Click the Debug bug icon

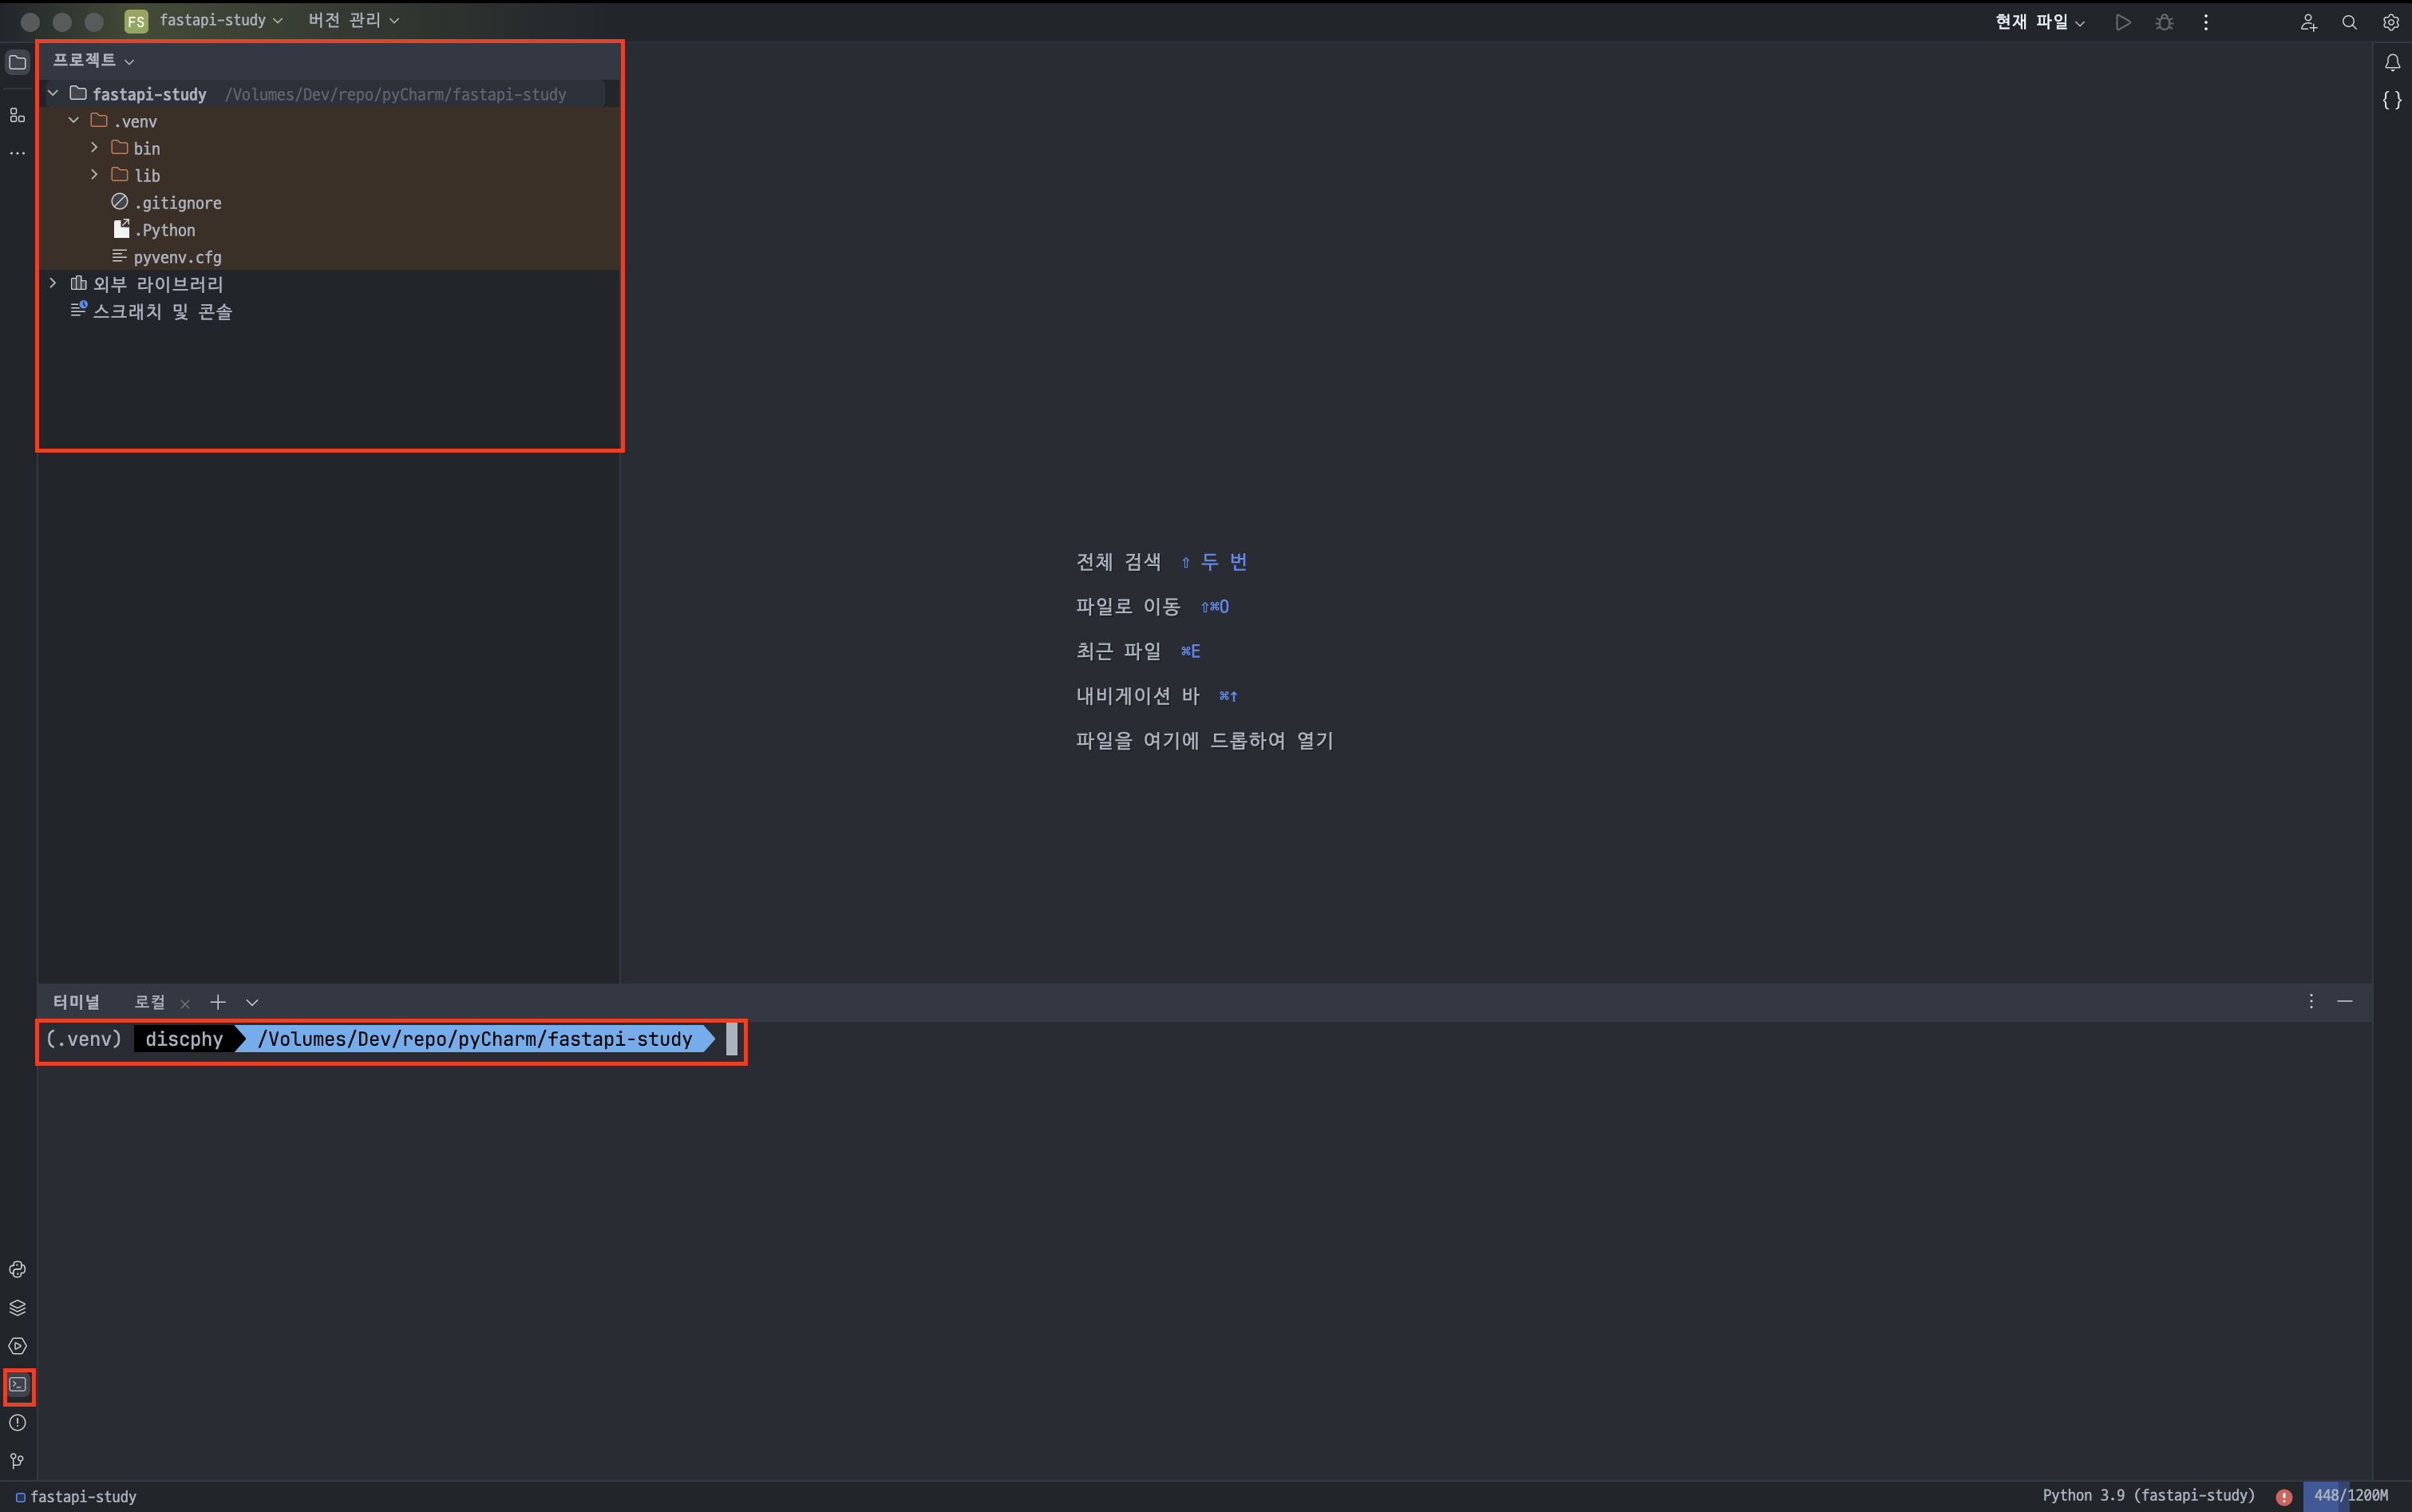click(2164, 22)
